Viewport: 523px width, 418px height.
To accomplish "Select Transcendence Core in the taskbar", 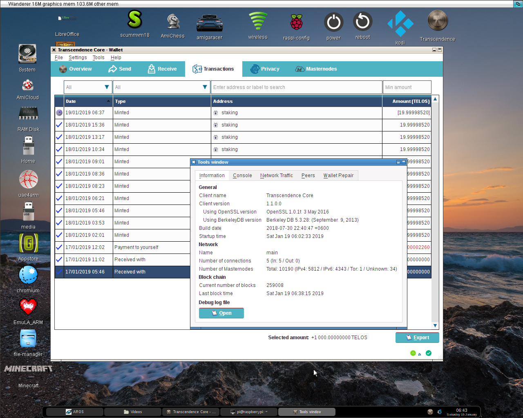I will (191, 412).
